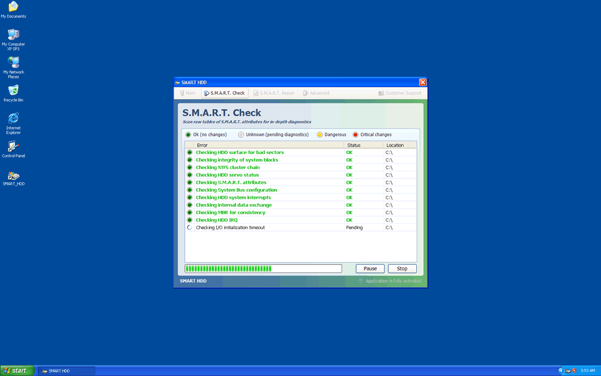
Task: Expand hidden system tray icons arrow
Action: (560, 371)
